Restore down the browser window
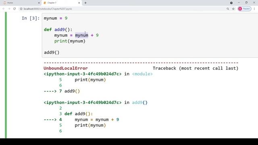Screen dimensions: 258x145 pyautogui.click(x=246, y=3)
